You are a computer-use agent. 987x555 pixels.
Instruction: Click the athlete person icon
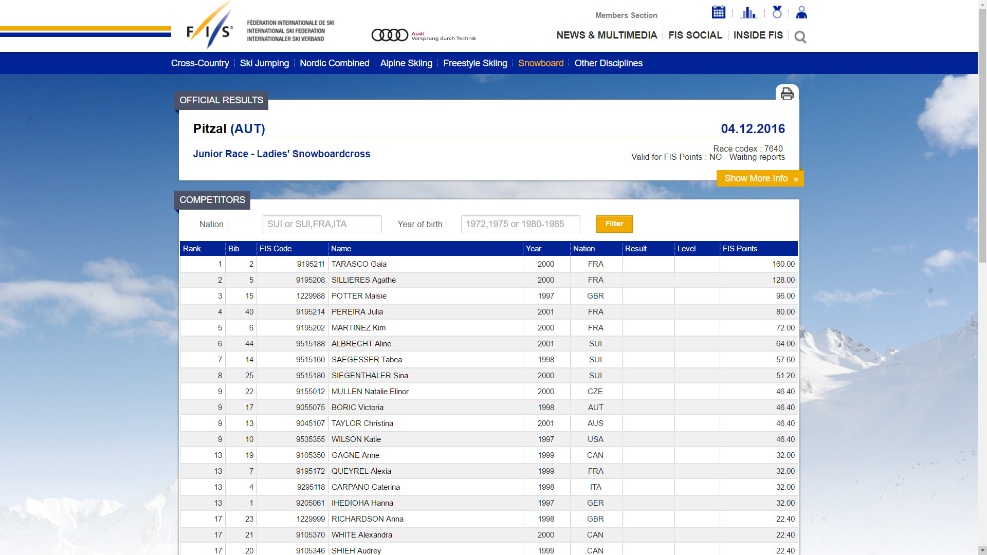pos(801,12)
